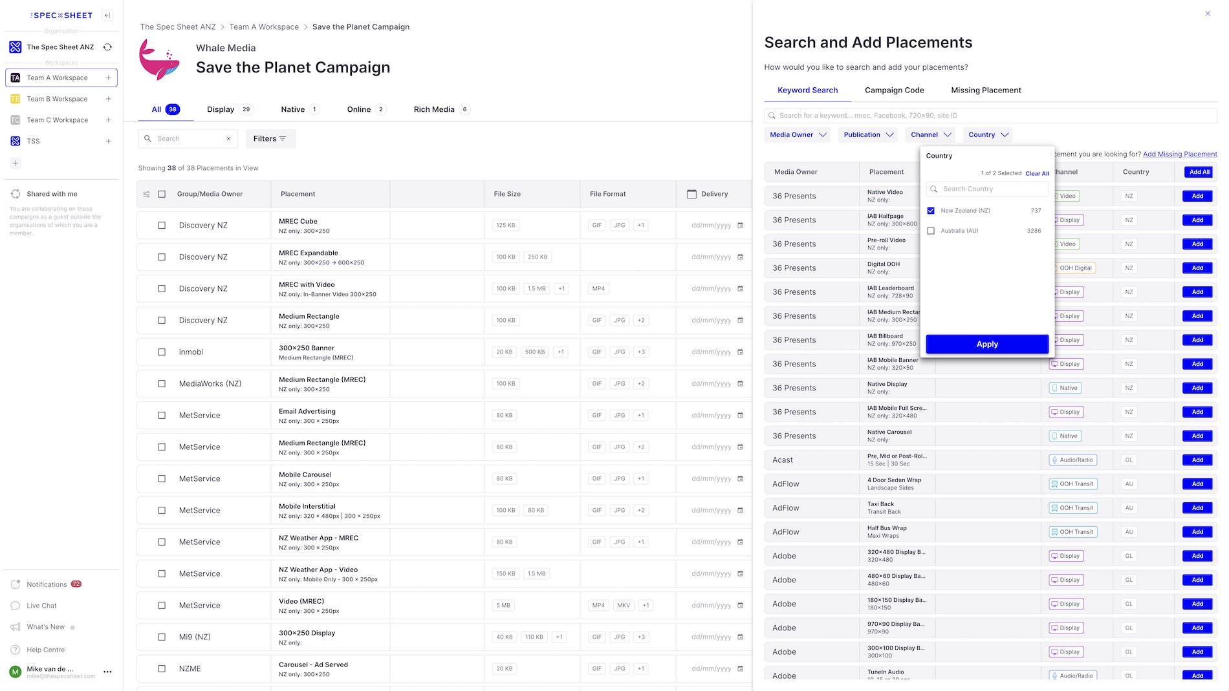
Task: Click the plus icon next to Team C Workspace
Action: coord(108,120)
